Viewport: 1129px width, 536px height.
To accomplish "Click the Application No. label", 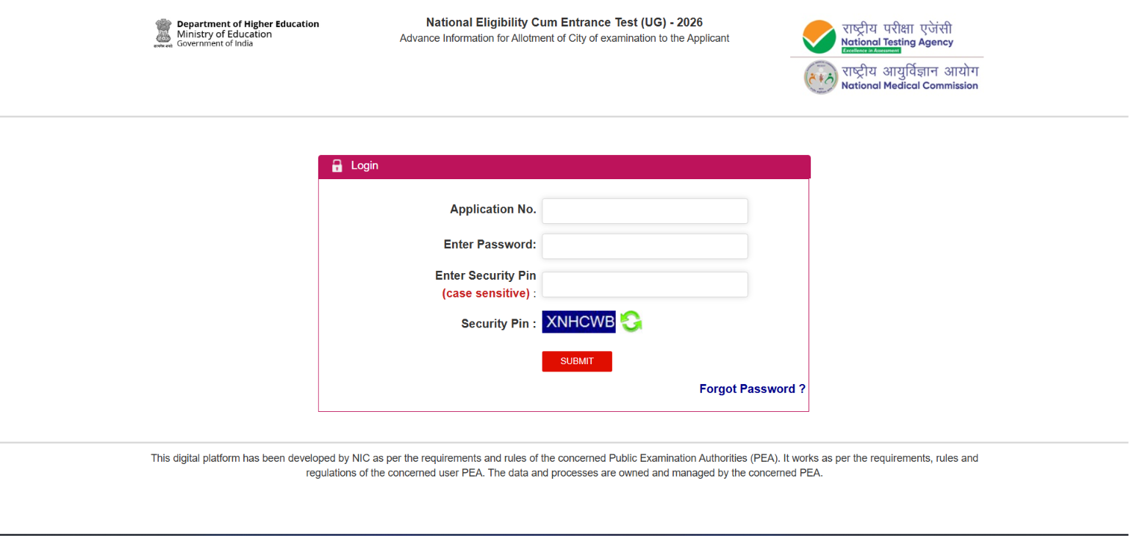I will tap(493, 209).
